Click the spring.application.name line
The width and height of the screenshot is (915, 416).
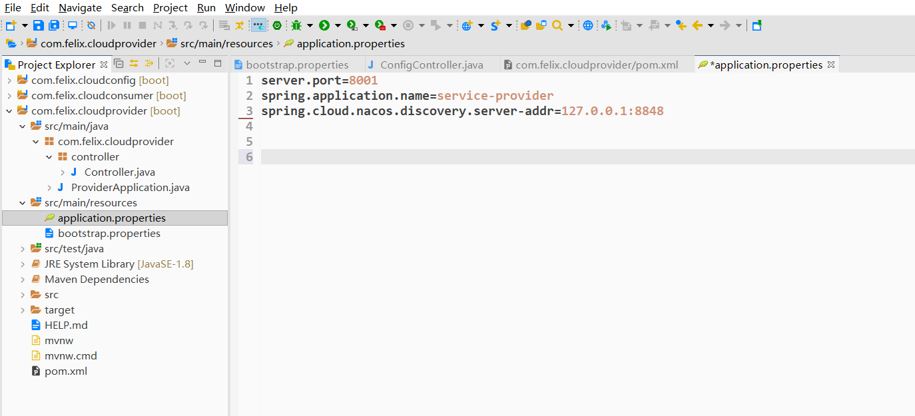tap(407, 96)
